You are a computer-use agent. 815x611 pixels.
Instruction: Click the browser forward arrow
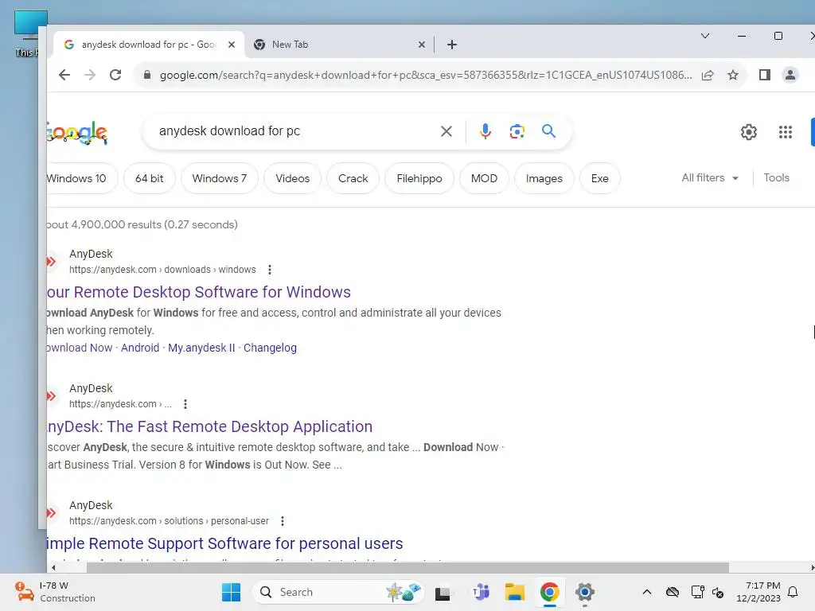[90, 75]
